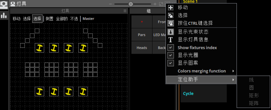Click select all (全部的) in fixtures toolbar
The image size is (271, 110).
point(62,19)
